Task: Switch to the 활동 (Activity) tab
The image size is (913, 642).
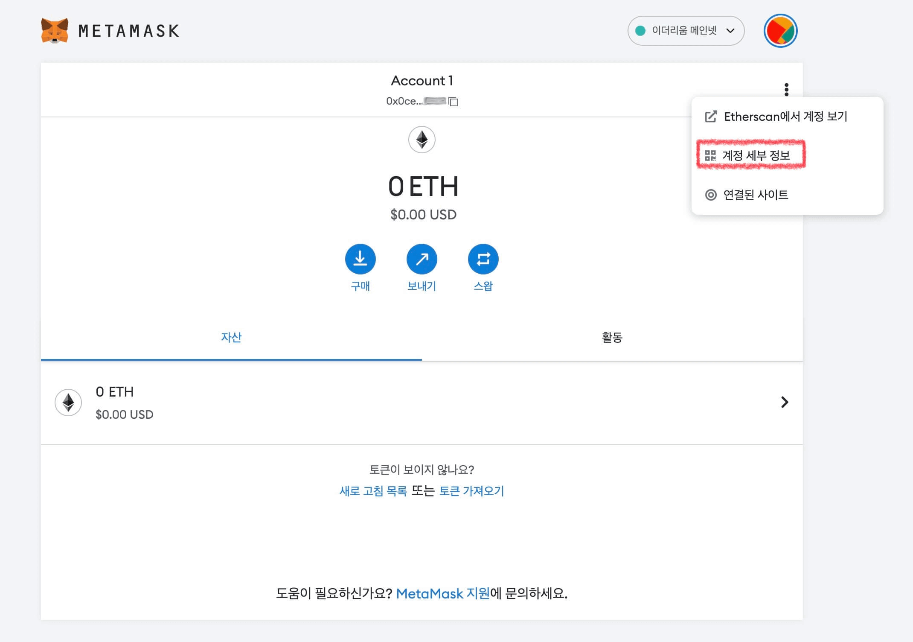Action: point(612,338)
